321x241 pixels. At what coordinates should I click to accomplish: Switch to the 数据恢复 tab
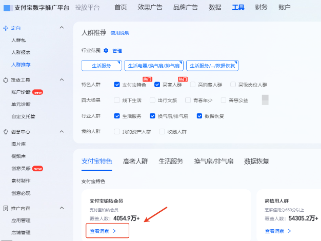pos(256,162)
